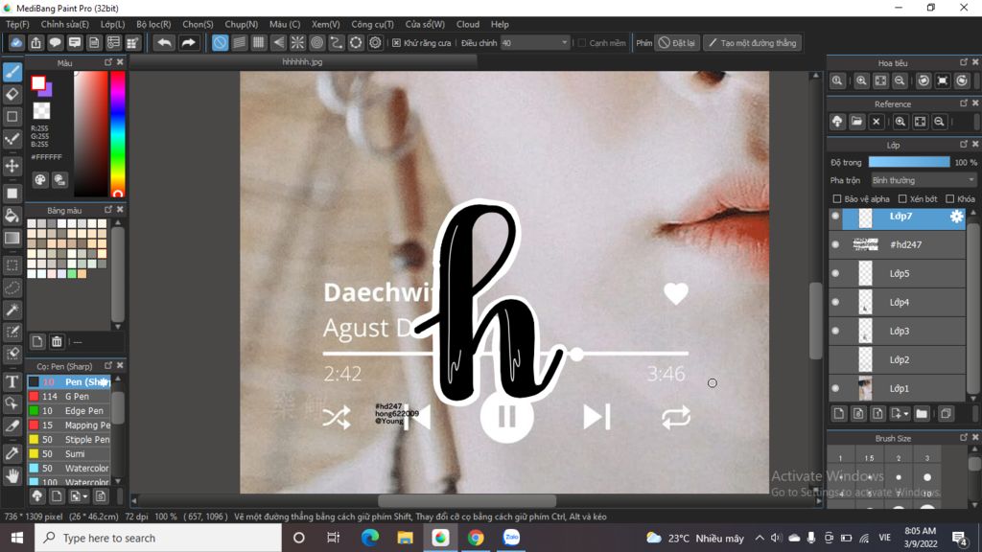Open the color palette icon in Màu panel
Screen dimensions: 982x552
click(x=40, y=180)
